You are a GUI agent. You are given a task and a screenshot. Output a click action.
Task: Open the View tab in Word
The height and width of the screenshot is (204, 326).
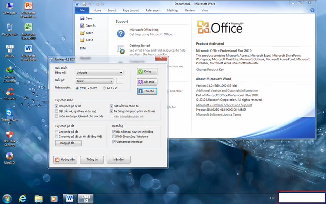pyautogui.click(x=205, y=10)
